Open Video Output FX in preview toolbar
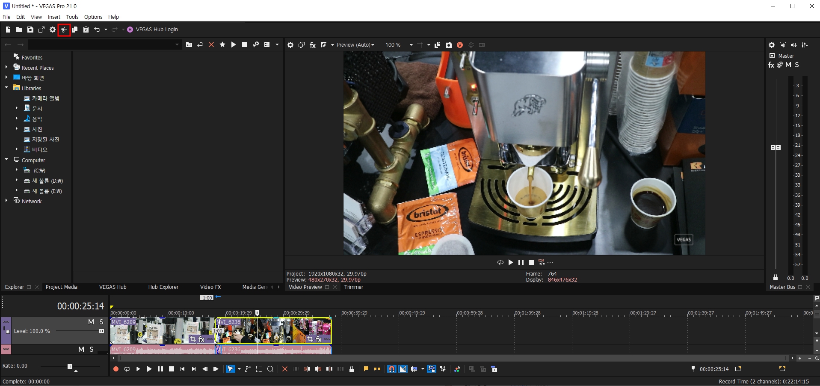 tap(313, 45)
